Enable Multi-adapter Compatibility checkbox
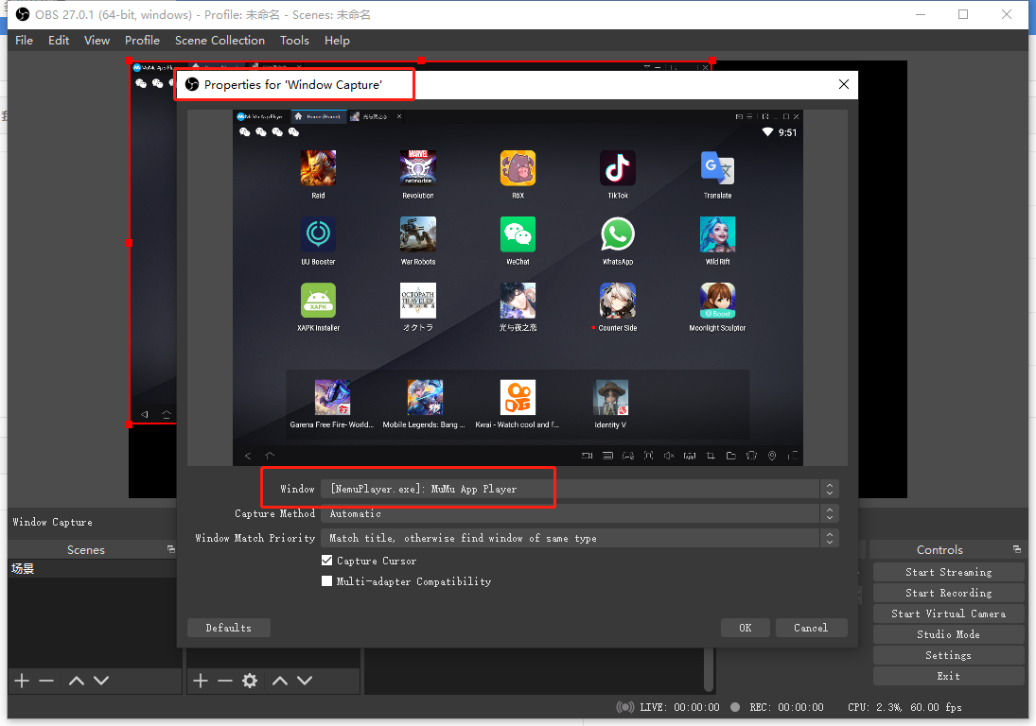 click(x=327, y=581)
